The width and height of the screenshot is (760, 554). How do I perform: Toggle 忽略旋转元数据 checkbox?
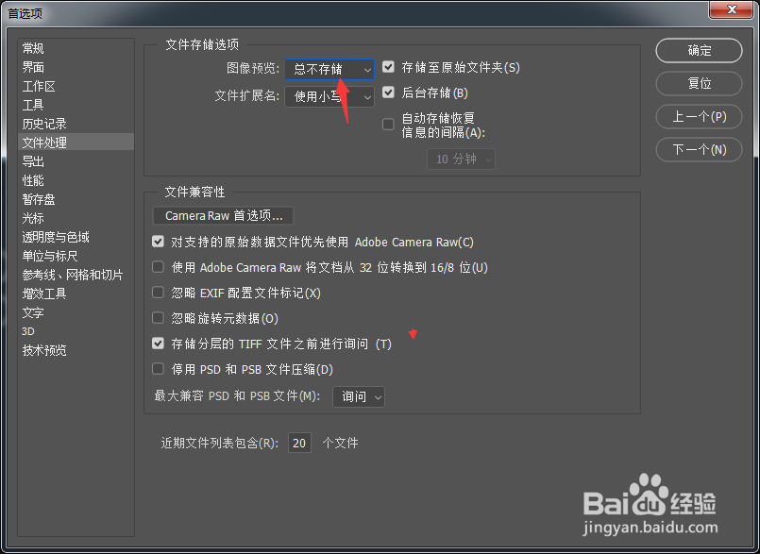(158, 318)
